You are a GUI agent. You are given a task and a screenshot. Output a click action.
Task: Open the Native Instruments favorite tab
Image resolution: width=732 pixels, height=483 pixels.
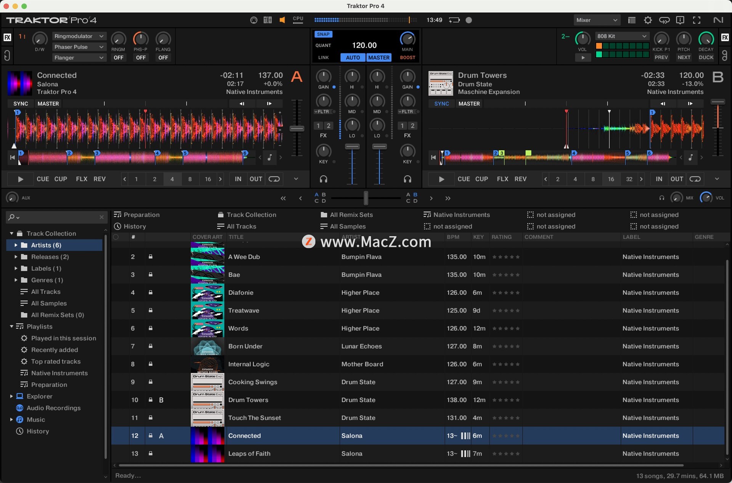tap(457, 215)
